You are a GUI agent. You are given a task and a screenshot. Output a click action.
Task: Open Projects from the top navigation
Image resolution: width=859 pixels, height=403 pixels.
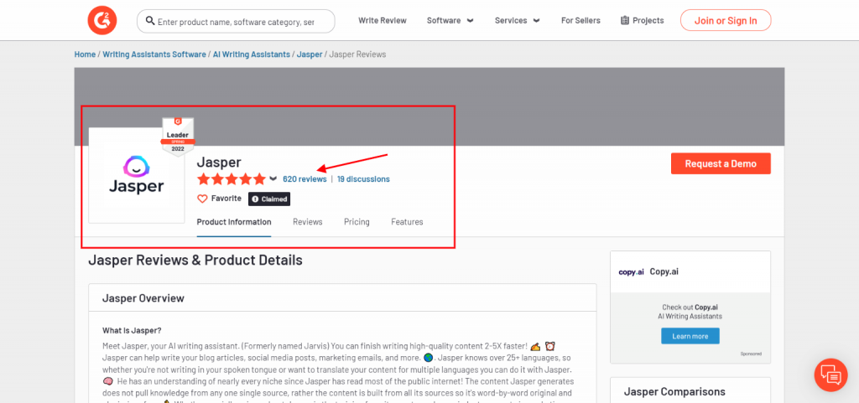tap(642, 20)
